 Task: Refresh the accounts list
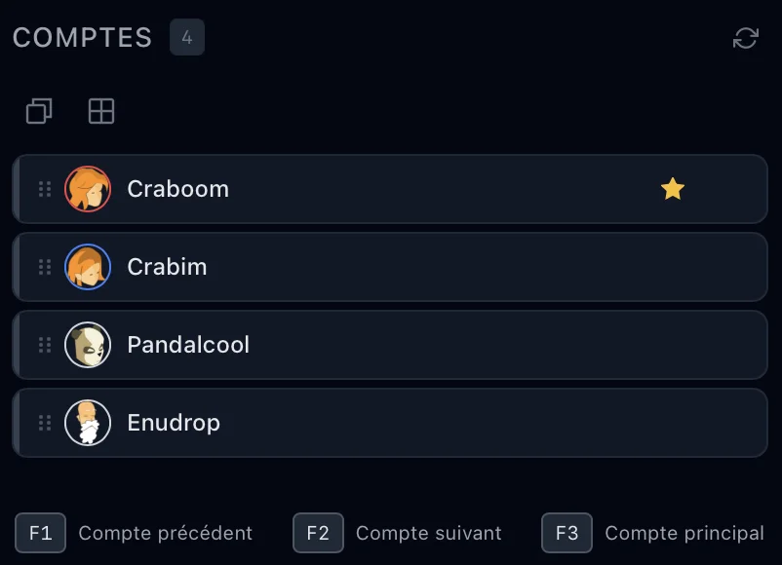click(x=746, y=39)
